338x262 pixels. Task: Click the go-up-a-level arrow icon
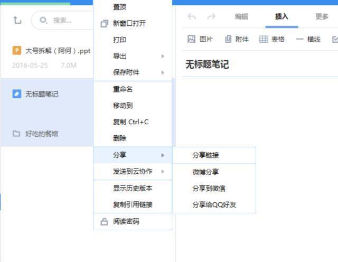(x=17, y=20)
